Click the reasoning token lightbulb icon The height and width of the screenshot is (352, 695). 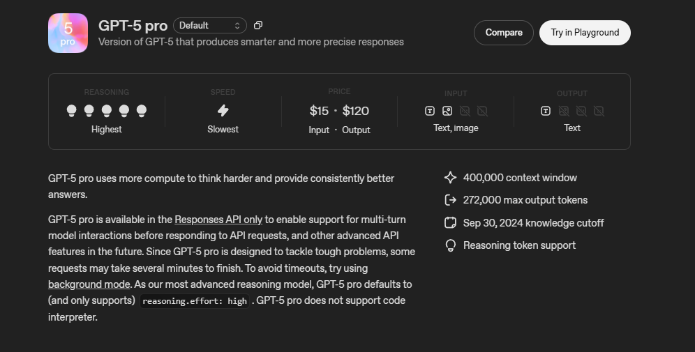click(450, 245)
